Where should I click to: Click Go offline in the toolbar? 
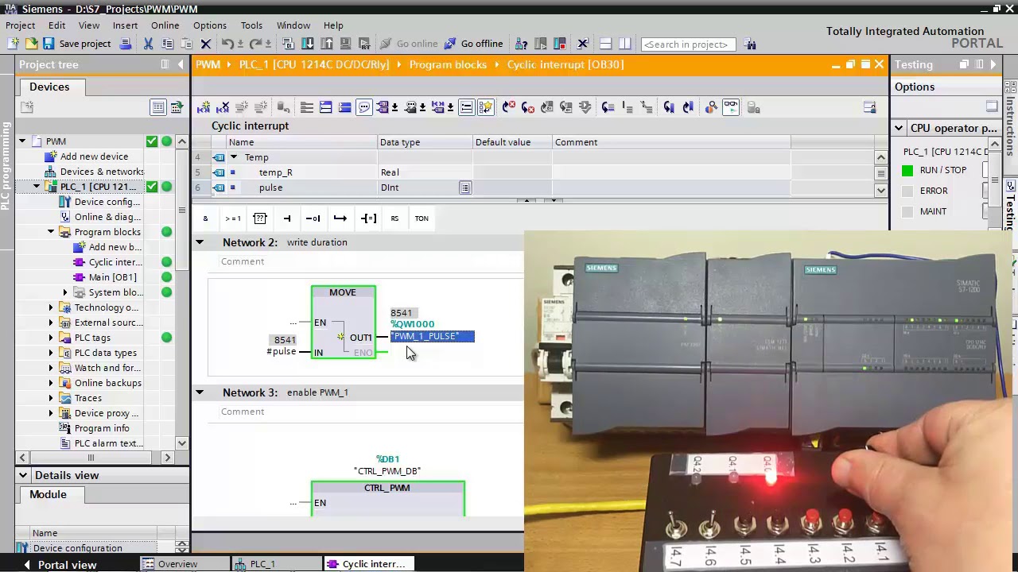pos(473,44)
